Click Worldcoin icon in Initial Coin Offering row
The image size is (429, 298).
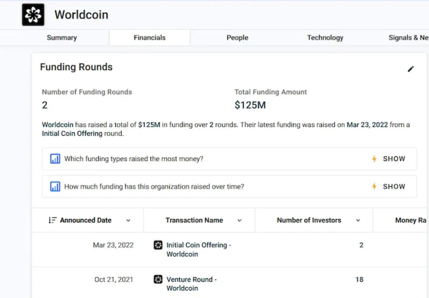pyautogui.click(x=158, y=245)
